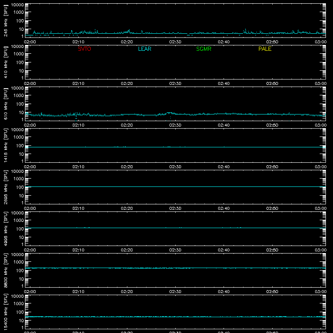Click 02:40 time label under 410 MHz plot

[x=224, y=84]
